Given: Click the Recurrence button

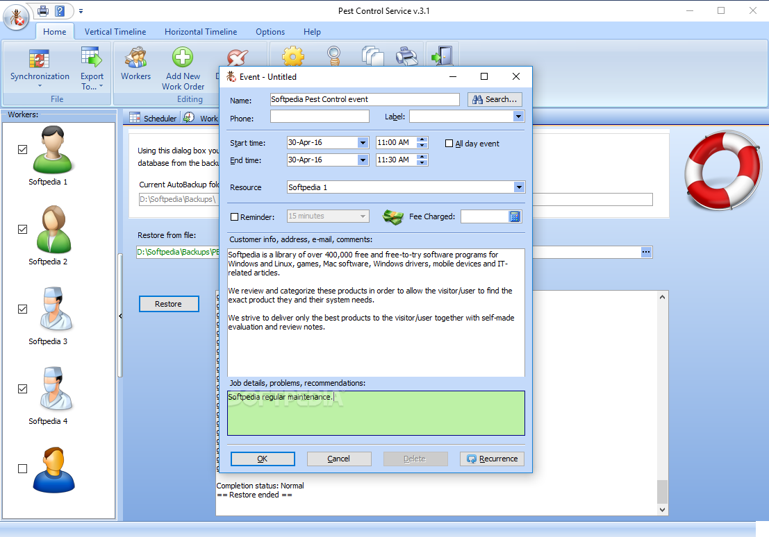Looking at the screenshot, I should coord(492,459).
